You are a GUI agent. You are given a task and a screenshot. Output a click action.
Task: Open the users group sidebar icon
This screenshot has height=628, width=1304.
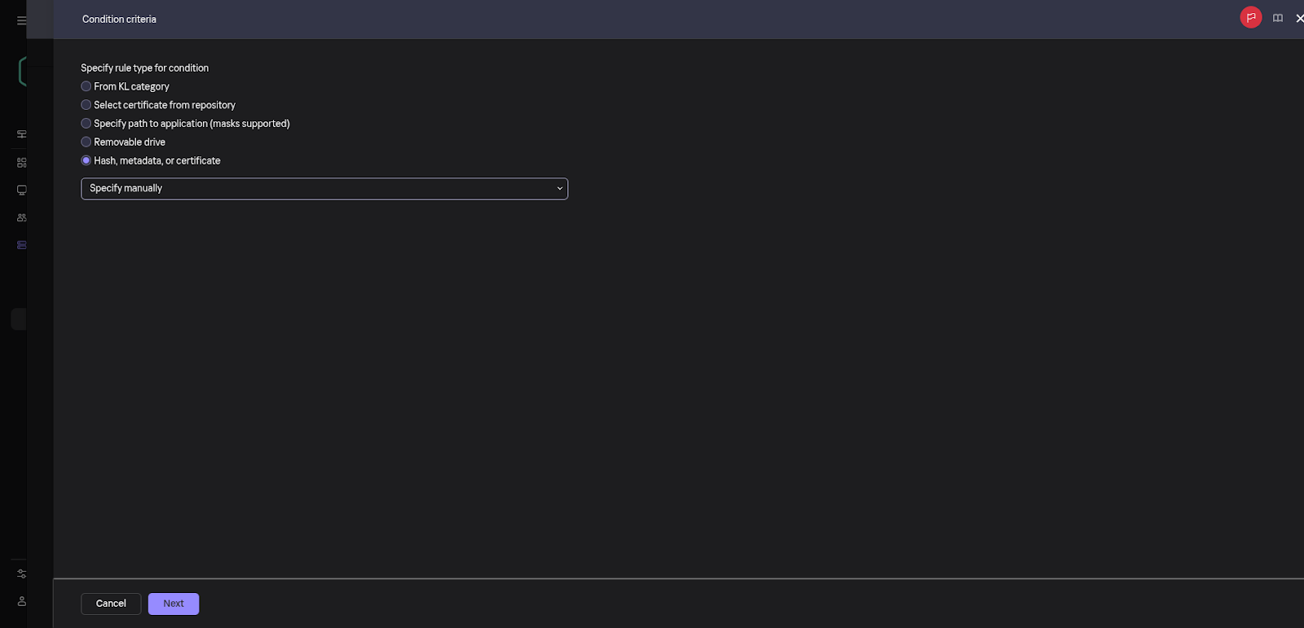[21, 217]
